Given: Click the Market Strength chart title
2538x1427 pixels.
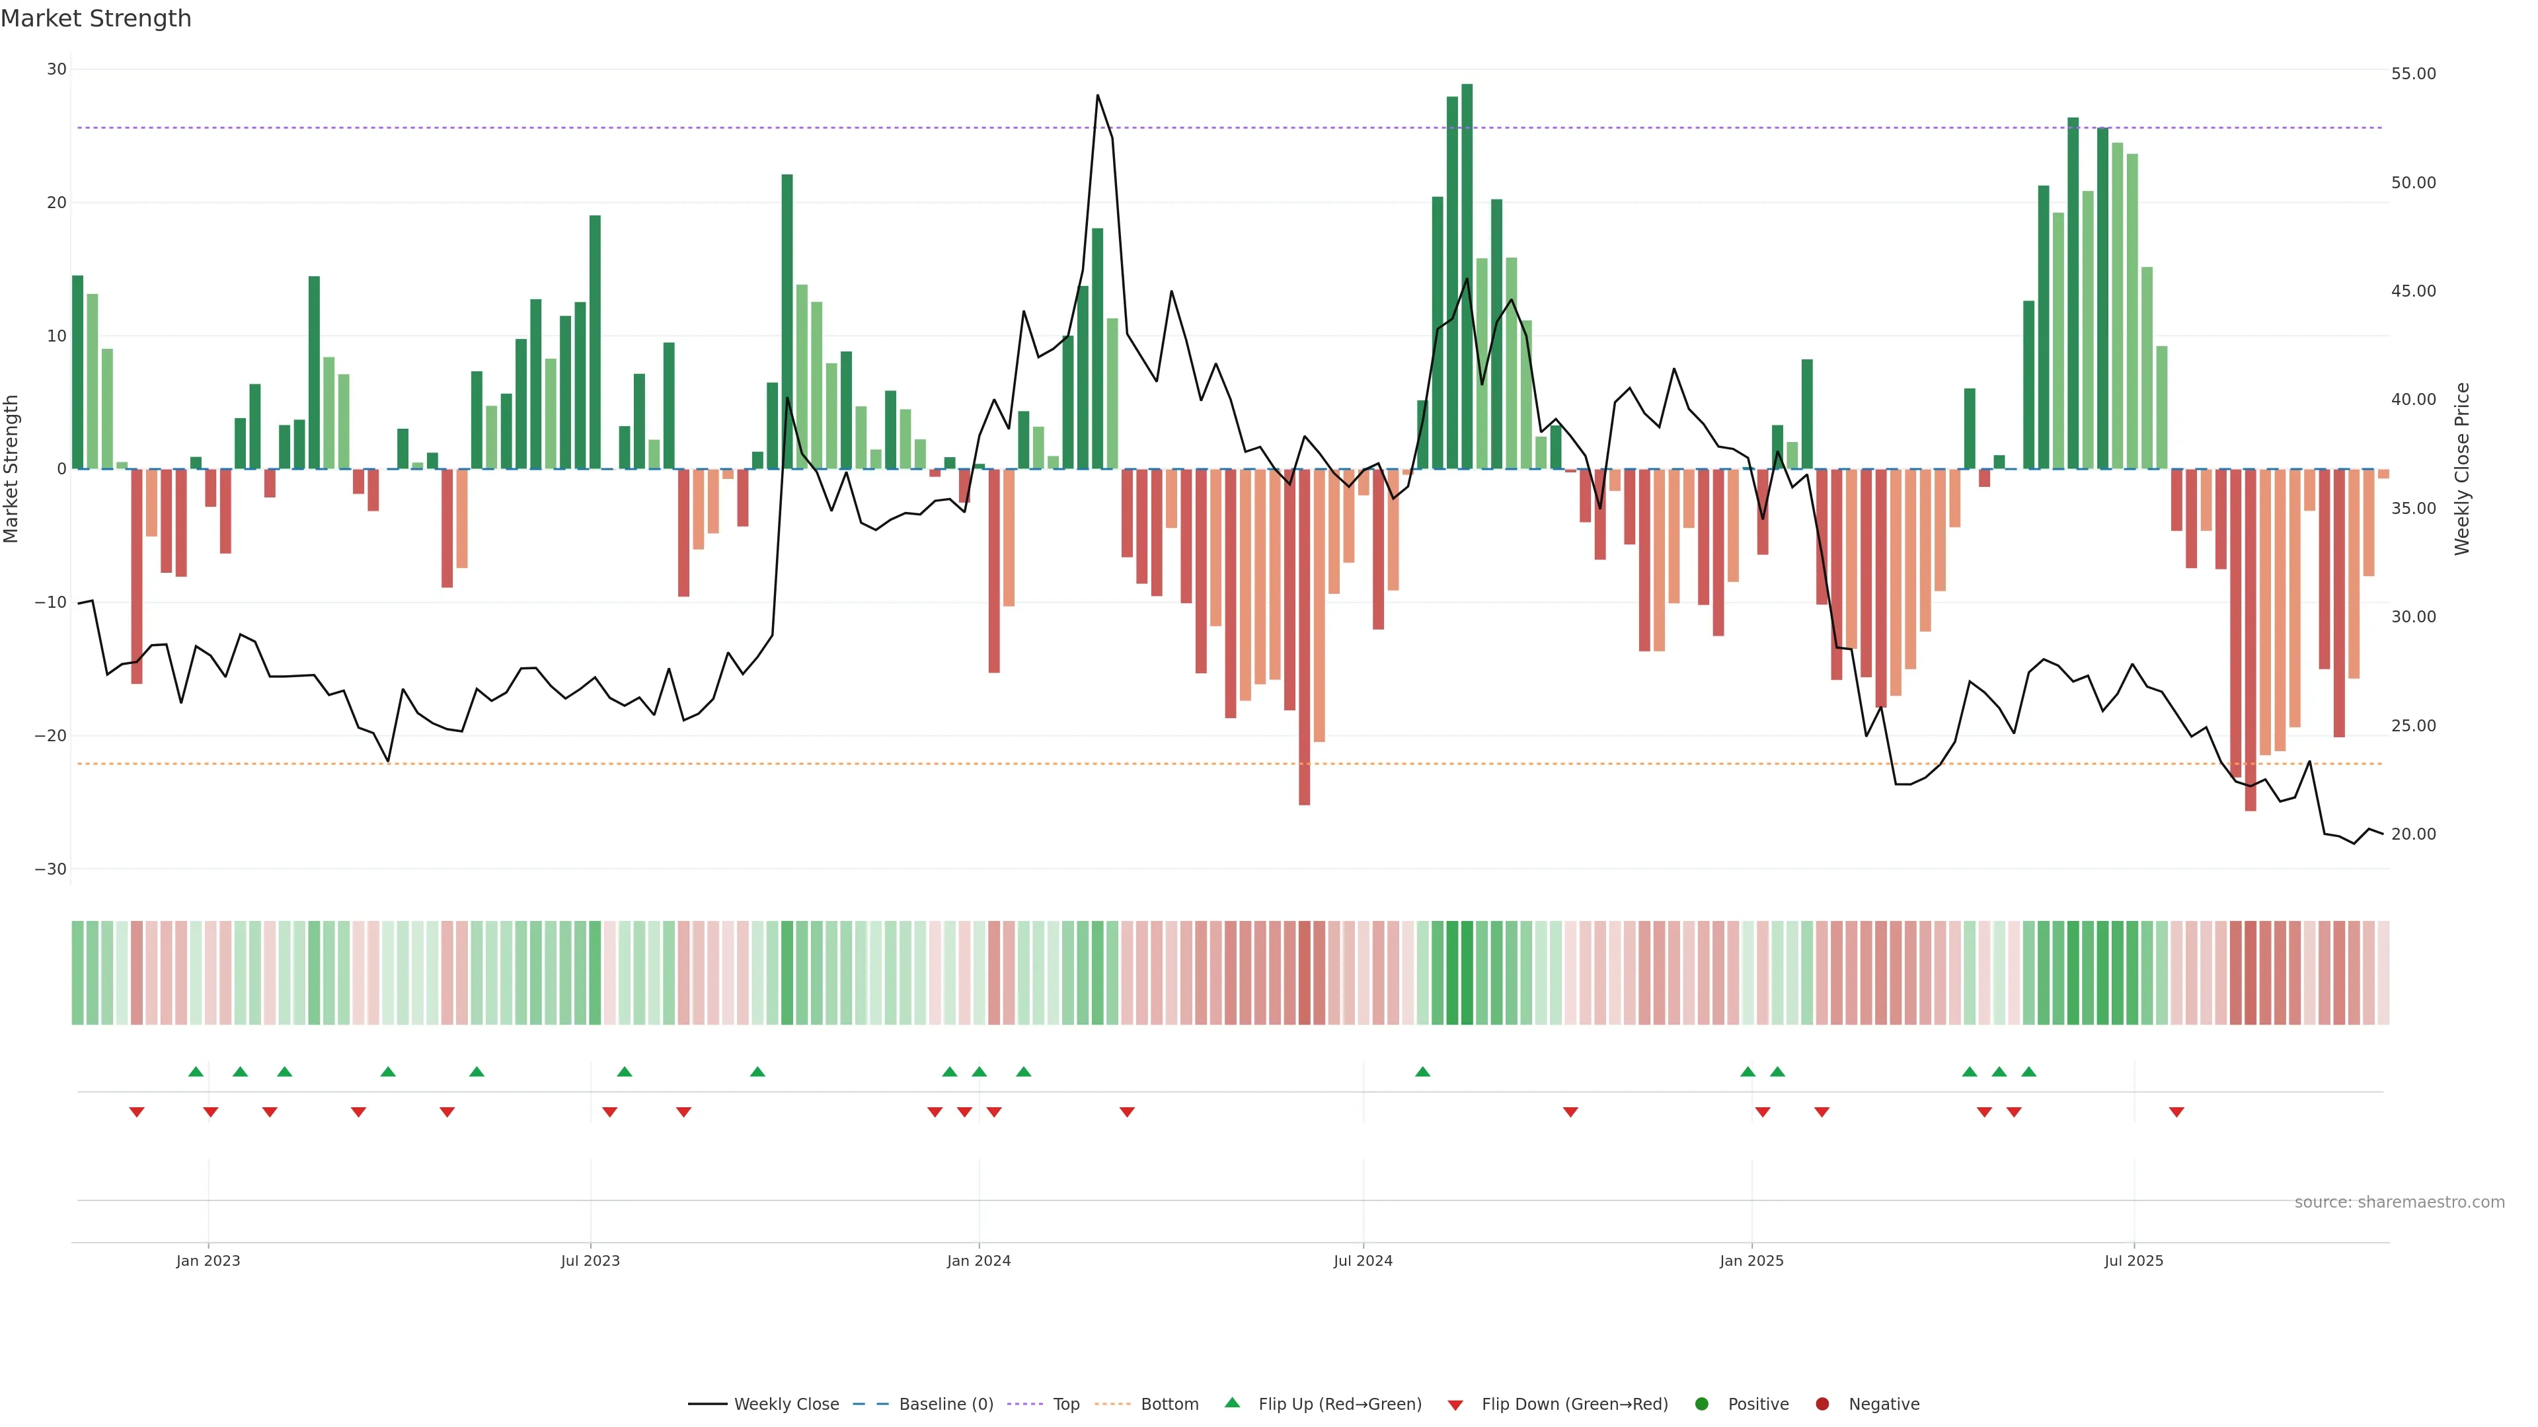Looking at the screenshot, I should [96, 18].
